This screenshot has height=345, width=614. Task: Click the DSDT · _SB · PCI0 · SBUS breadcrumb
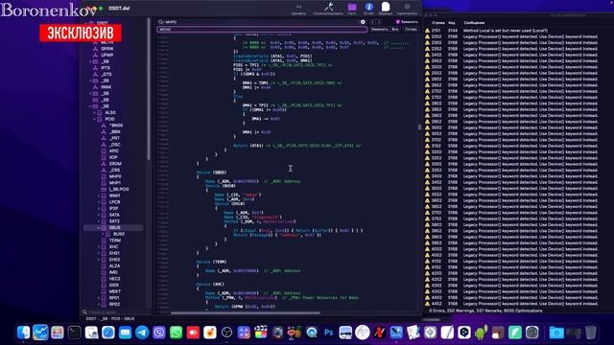click(110, 319)
